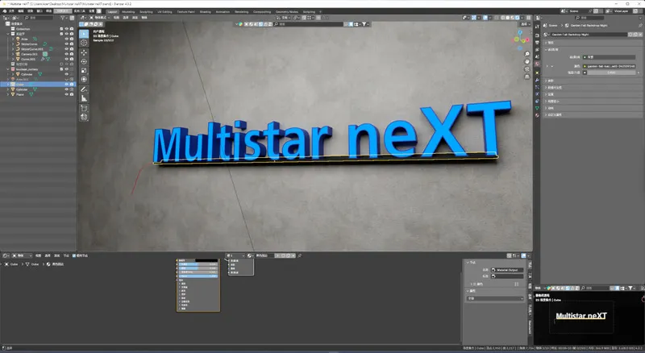This screenshot has height=353, width=645.
Task: Collapse the boolean_cutters collection
Action: [x=8, y=69]
